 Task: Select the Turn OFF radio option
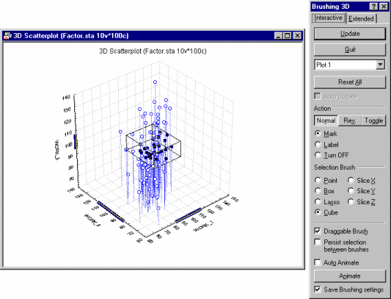click(x=332, y=155)
